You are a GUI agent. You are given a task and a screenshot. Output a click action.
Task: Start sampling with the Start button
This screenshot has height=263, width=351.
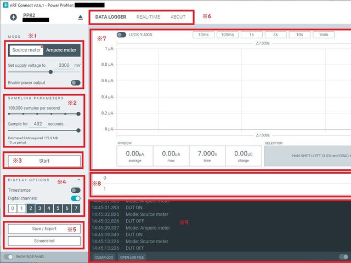point(44,161)
